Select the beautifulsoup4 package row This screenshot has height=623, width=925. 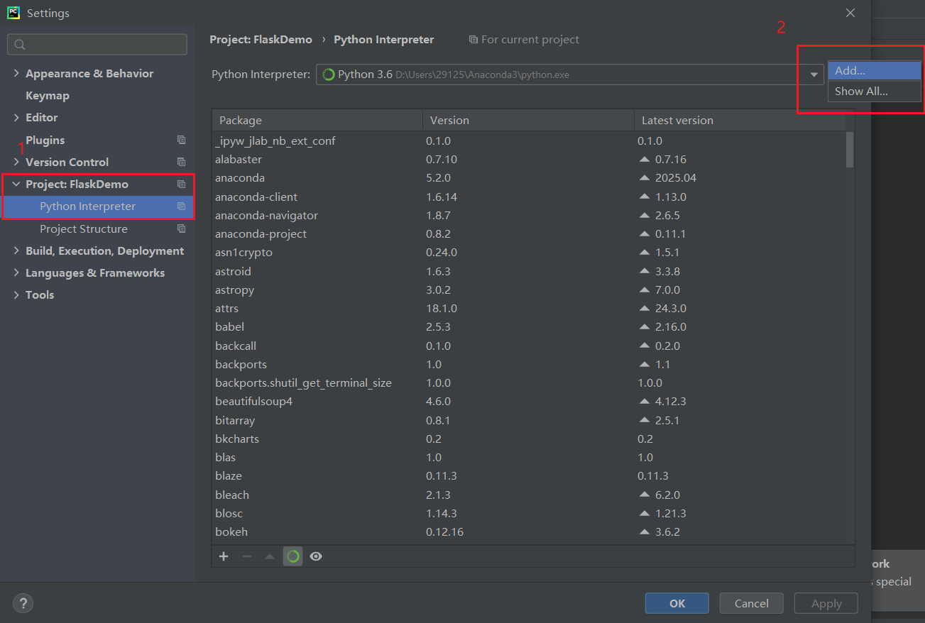coord(529,401)
